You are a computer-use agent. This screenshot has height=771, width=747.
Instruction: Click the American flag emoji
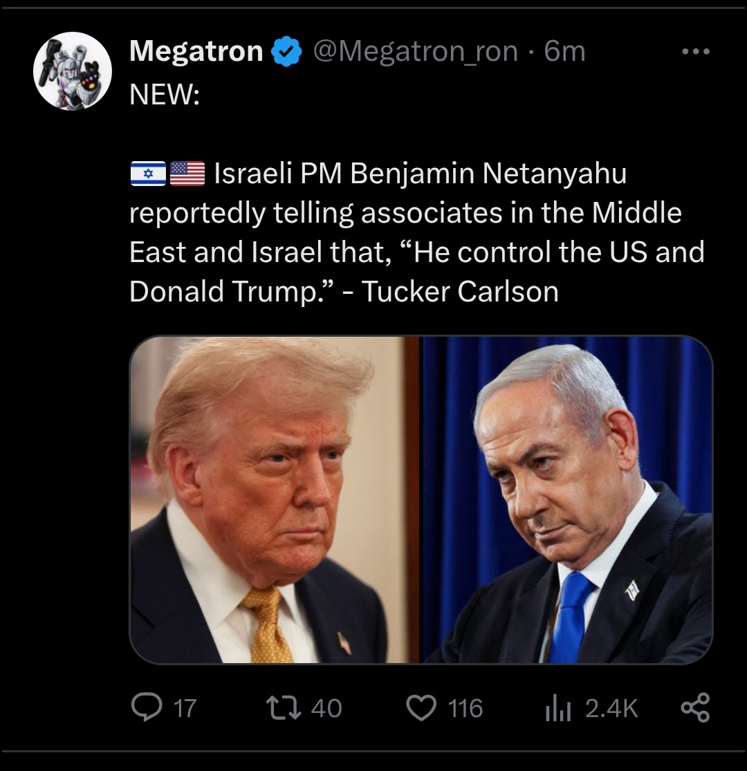tap(187, 174)
